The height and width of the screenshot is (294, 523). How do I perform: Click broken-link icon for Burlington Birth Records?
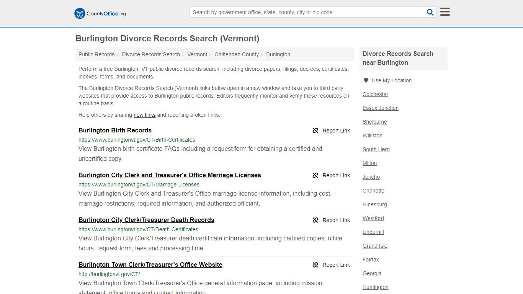315,131
